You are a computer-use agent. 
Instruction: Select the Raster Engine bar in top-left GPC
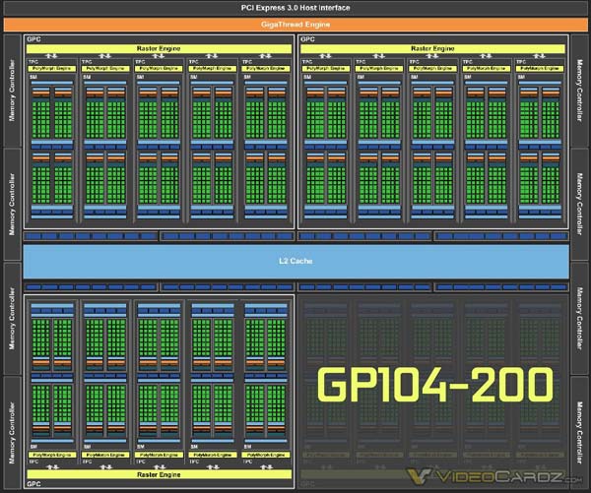coord(159,48)
